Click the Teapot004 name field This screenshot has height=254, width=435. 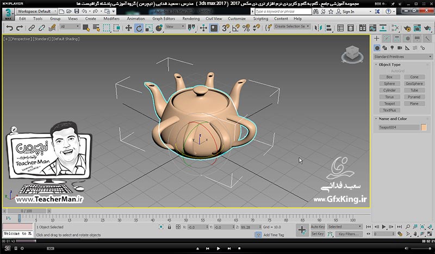[399, 128]
